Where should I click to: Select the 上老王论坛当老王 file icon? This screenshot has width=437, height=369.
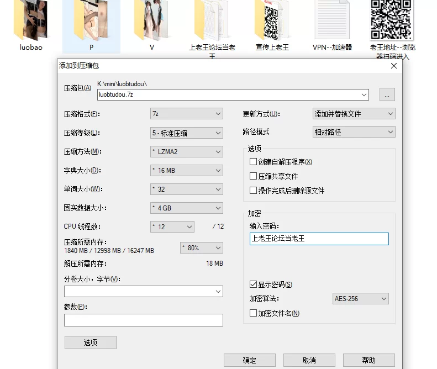(212, 20)
